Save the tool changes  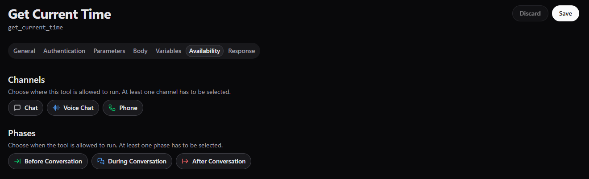[x=565, y=13]
